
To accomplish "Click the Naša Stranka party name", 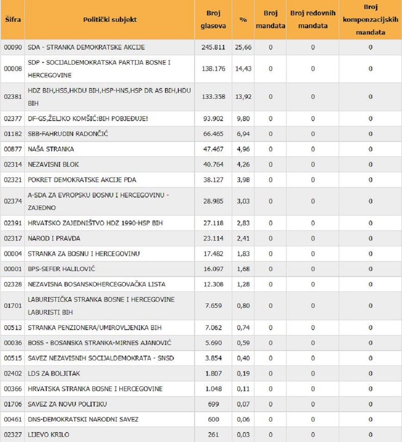I will [x=51, y=149].
